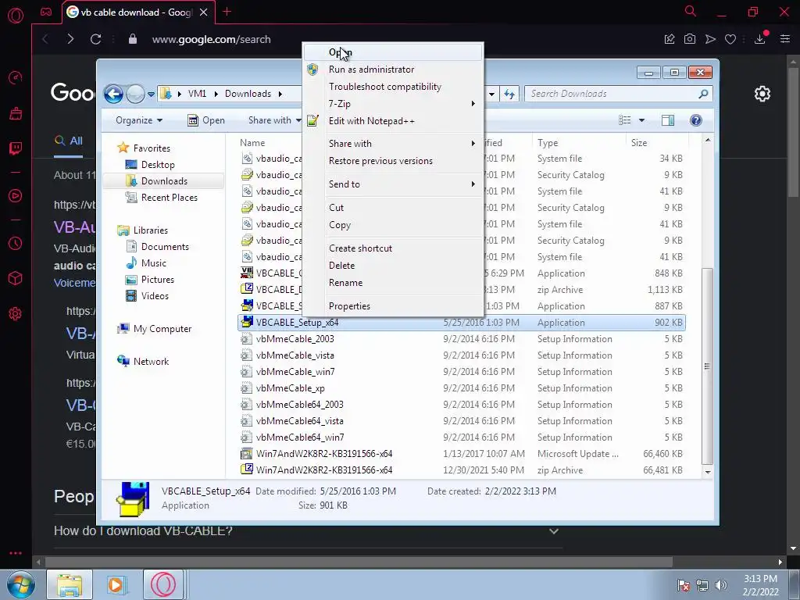
Task: Click the Google settings gear icon
Action: [x=762, y=94]
